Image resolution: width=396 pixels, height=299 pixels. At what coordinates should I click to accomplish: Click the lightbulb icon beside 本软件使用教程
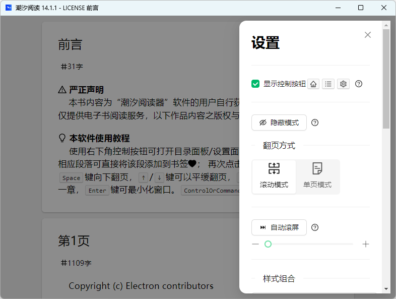[x=62, y=138]
